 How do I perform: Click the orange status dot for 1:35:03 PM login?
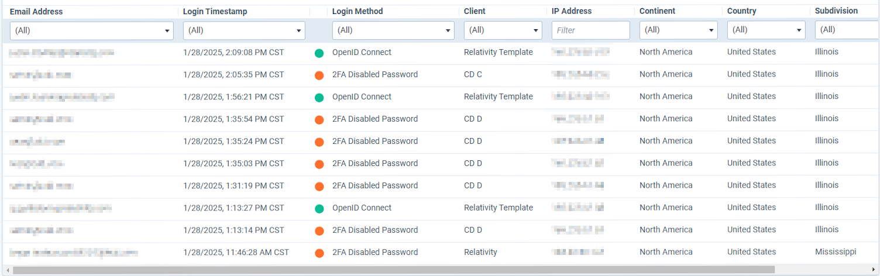pyautogui.click(x=319, y=164)
